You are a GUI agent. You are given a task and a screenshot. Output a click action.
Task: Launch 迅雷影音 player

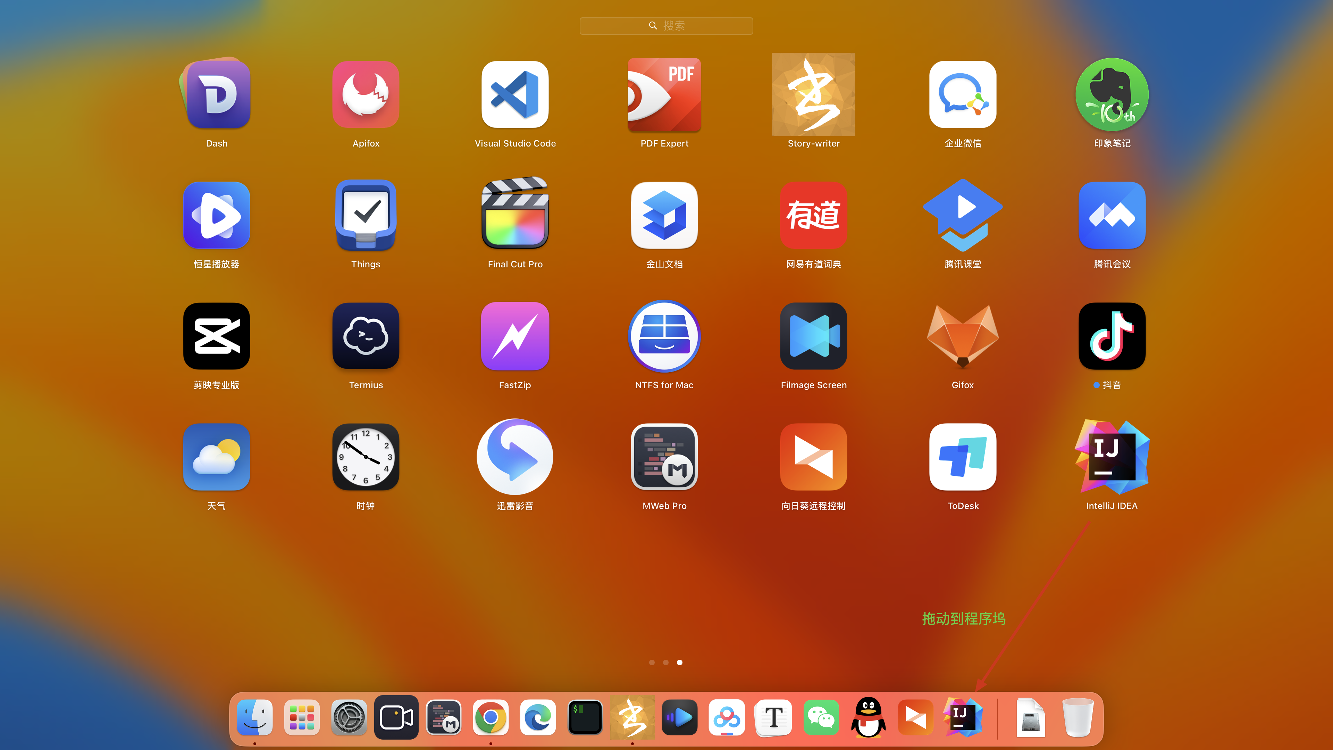(x=515, y=457)
